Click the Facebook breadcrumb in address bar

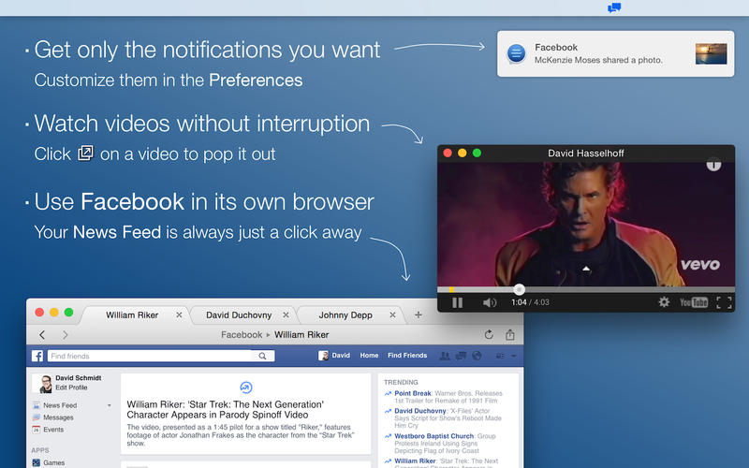[x=242, y=335]
